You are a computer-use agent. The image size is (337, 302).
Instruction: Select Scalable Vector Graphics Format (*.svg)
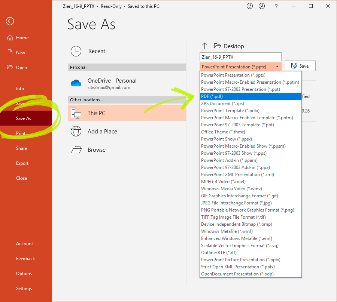251,245
